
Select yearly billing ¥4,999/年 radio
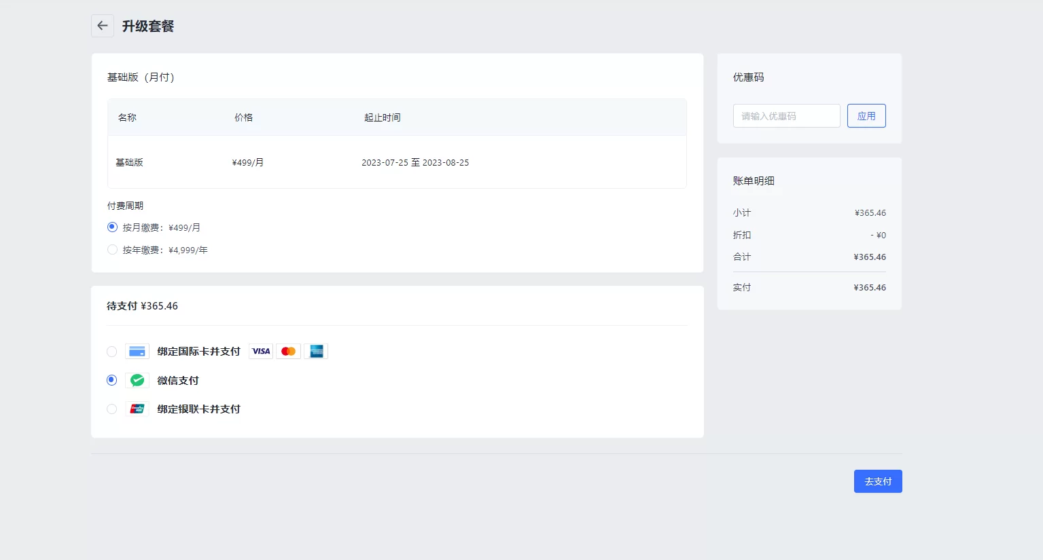pos(112,250)
